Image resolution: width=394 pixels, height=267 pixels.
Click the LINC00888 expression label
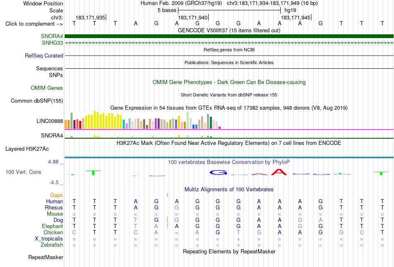(x=50, y=121)
